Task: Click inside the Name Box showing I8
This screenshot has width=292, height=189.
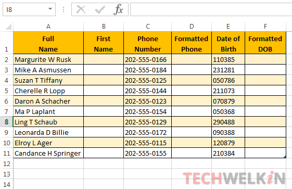Action: [x=25, y=9]
